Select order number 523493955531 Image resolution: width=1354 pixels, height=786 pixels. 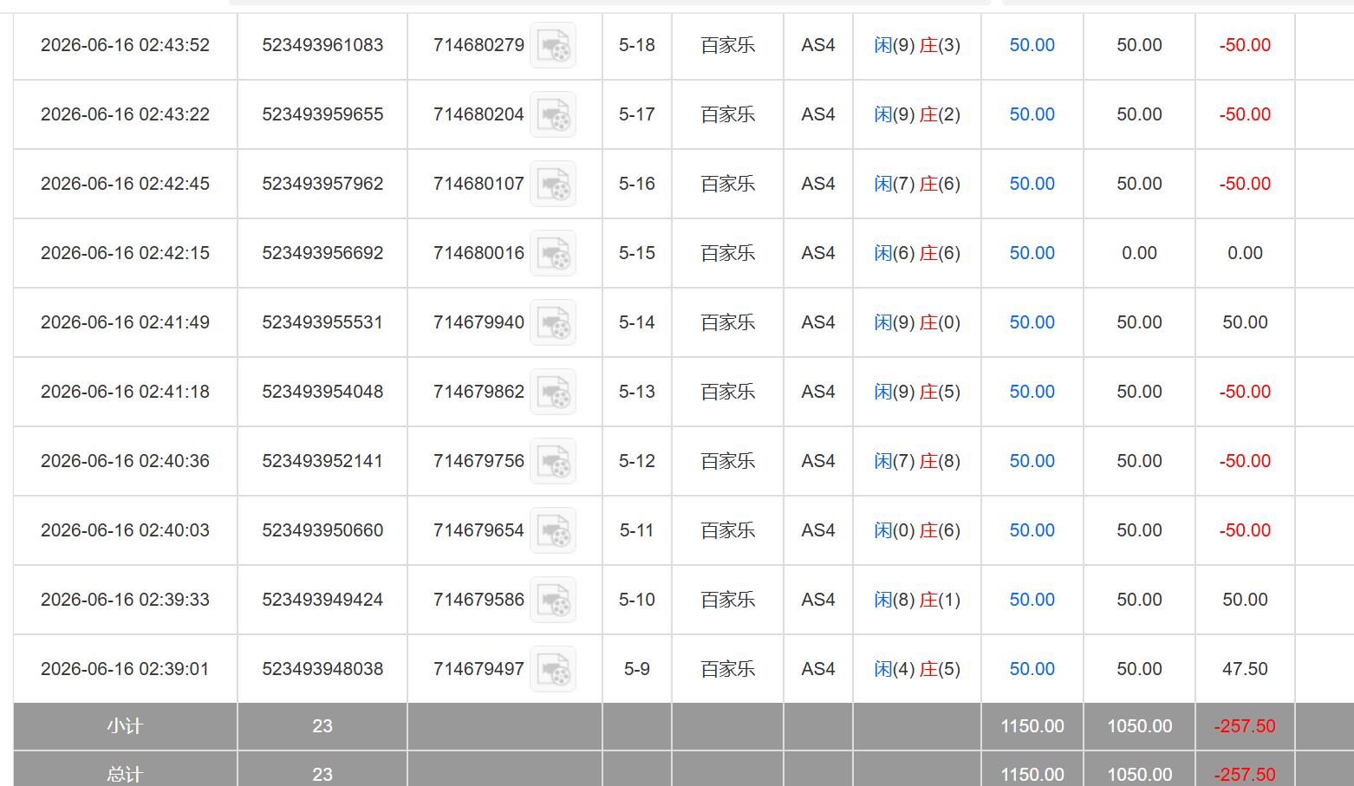coord(322,322)
